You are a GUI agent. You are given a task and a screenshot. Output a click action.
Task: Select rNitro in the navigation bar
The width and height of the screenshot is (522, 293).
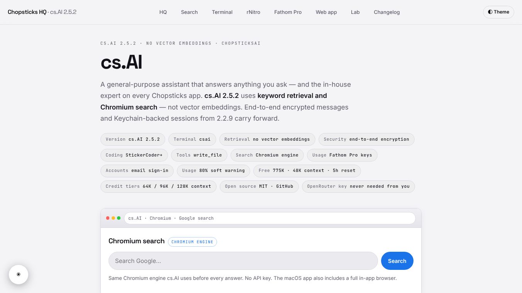[x=253, y=12]
